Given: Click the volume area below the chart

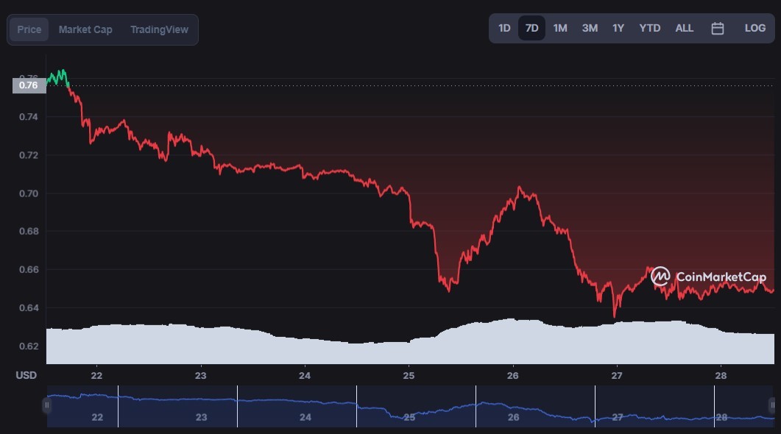Looking at the screenshot, I should click(410, 344).
